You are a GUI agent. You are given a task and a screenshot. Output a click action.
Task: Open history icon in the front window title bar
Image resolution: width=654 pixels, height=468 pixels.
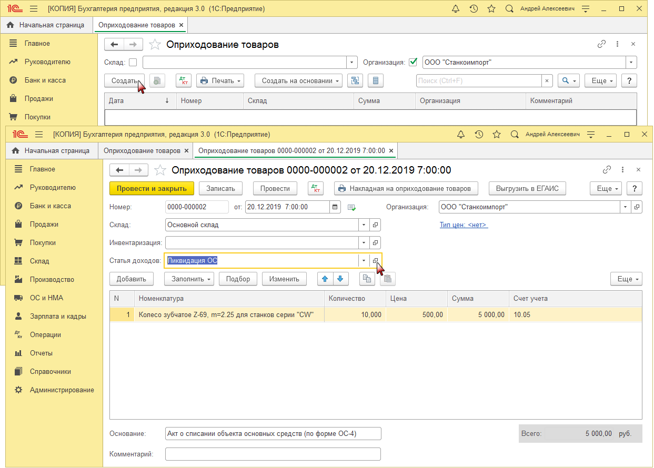479,135
